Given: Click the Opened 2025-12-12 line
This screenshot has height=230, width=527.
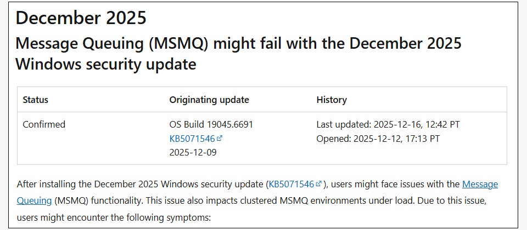Looking at the screenshot, I should 378,139.
